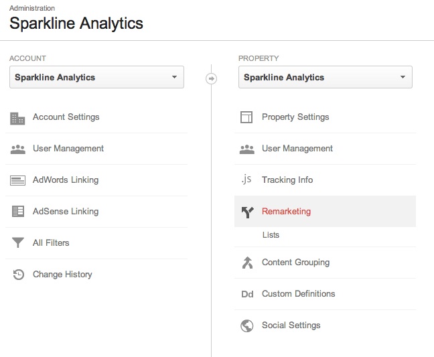Click the Property Settings layout icon
The width and height of the screenshot is (434, 357).
pyautogui.click(x=246, y=118)
